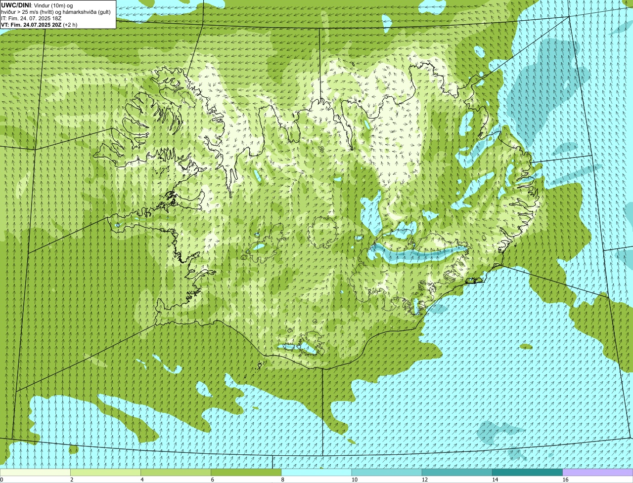This screenshot has width=633, height=483.
Task: Choose the 14–16 dark teal legend swatch
Action: coord(528,472)
